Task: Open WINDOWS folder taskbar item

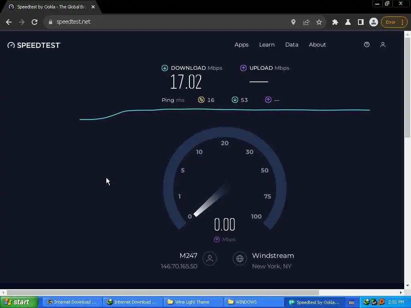Action: 254,302
